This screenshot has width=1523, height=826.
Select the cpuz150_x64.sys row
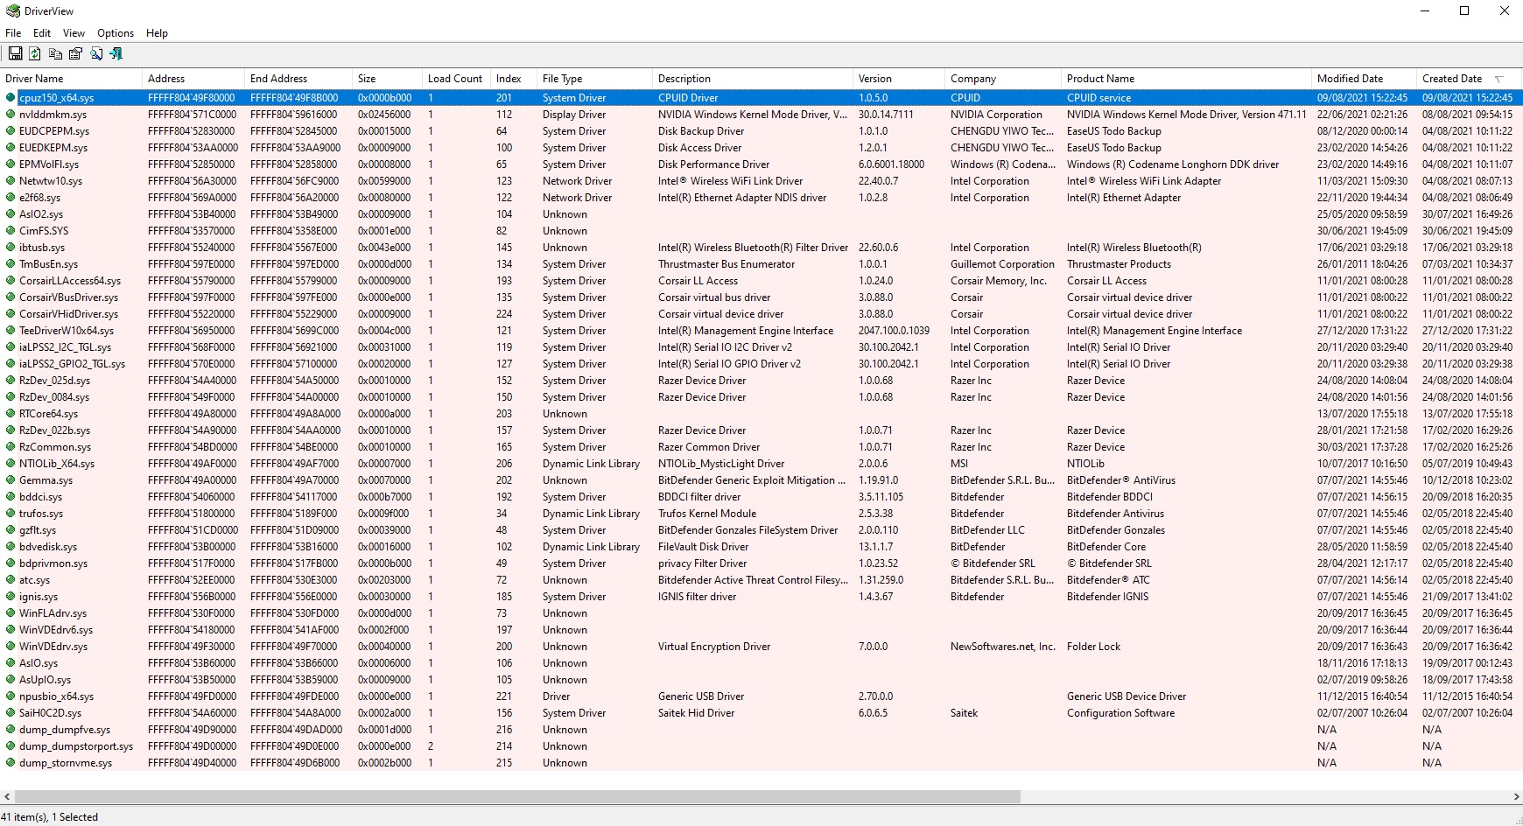click(x=761, y=98)
